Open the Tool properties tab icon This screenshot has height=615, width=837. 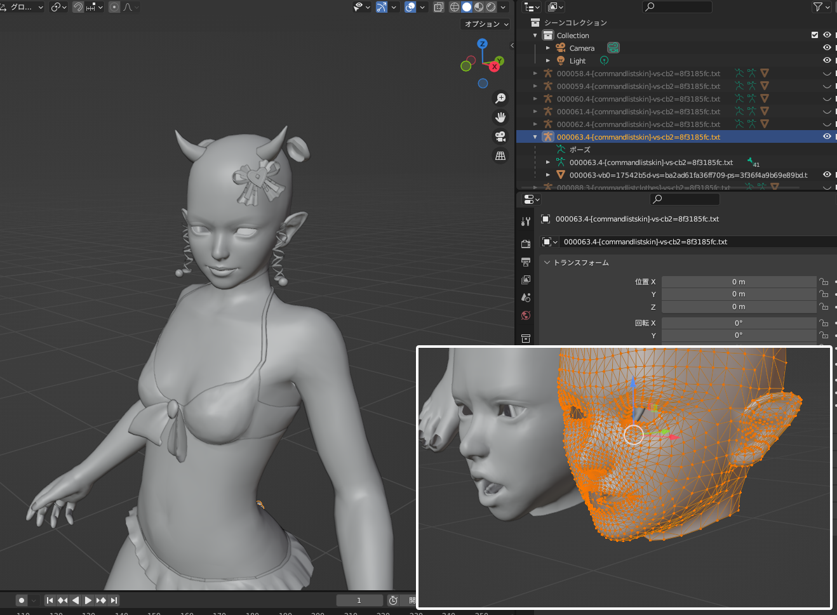pyautogui.click(x=526, y=222)
